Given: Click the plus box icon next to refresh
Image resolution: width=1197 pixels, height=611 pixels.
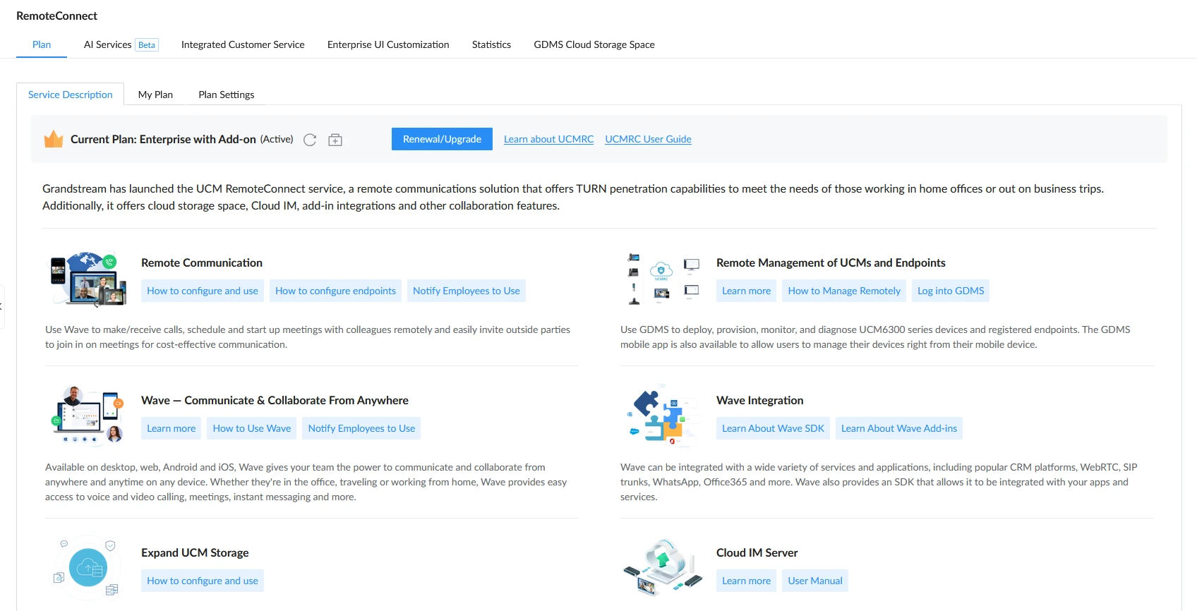Looking at the screenshot, I should [x=335, y=140].
